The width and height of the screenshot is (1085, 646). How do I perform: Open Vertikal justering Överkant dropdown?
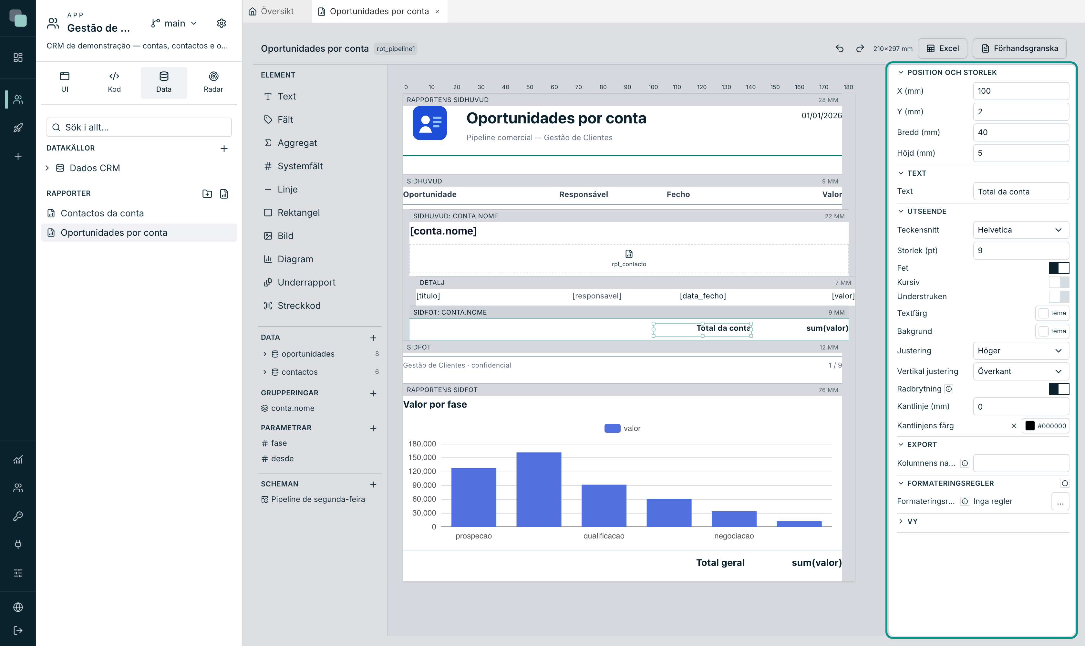(x=1021, y=371)
